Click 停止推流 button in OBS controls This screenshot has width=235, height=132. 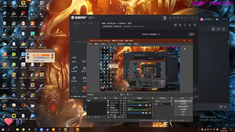pyautogui.click(x=183, y=101)
